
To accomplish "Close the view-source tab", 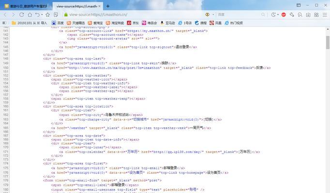I will (x=100, y=6).
